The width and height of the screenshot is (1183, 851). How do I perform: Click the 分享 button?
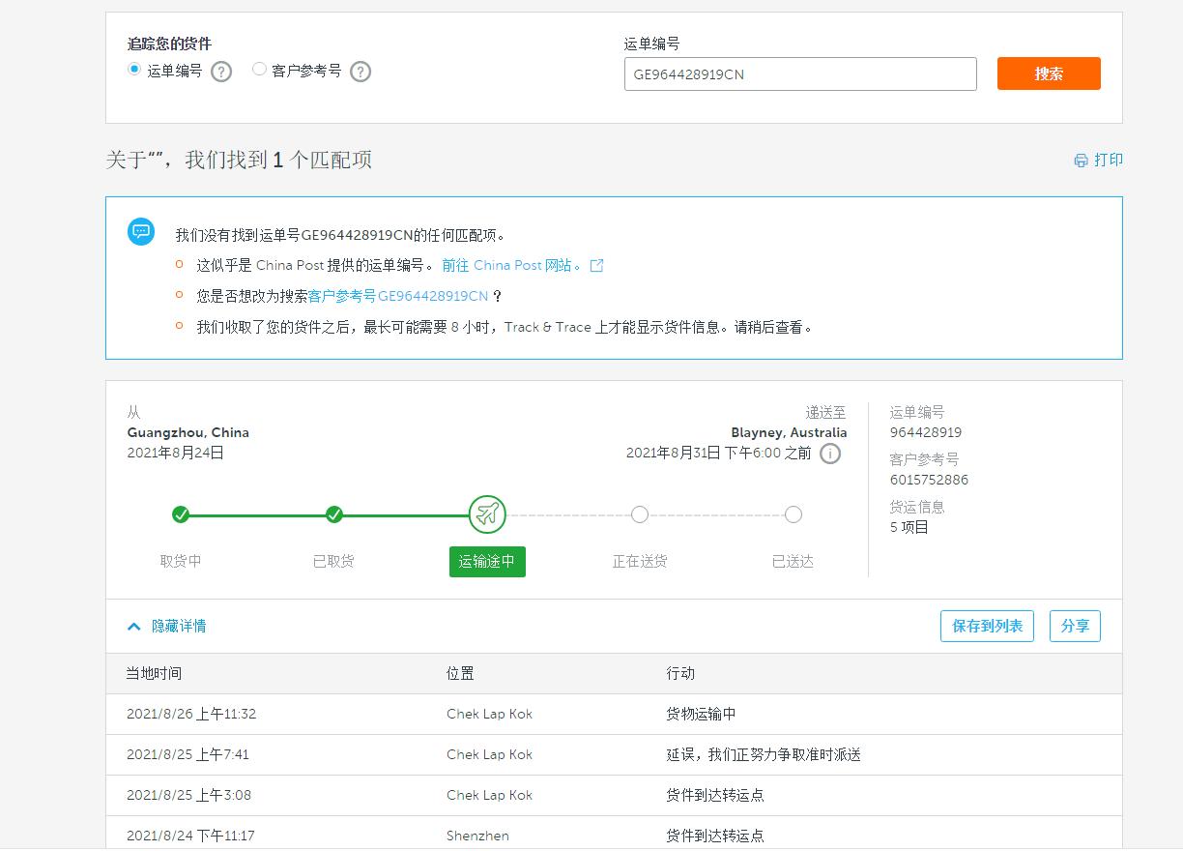[x=1075, y=626]
